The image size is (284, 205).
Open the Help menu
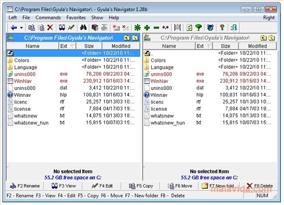(x=114, y=18)
